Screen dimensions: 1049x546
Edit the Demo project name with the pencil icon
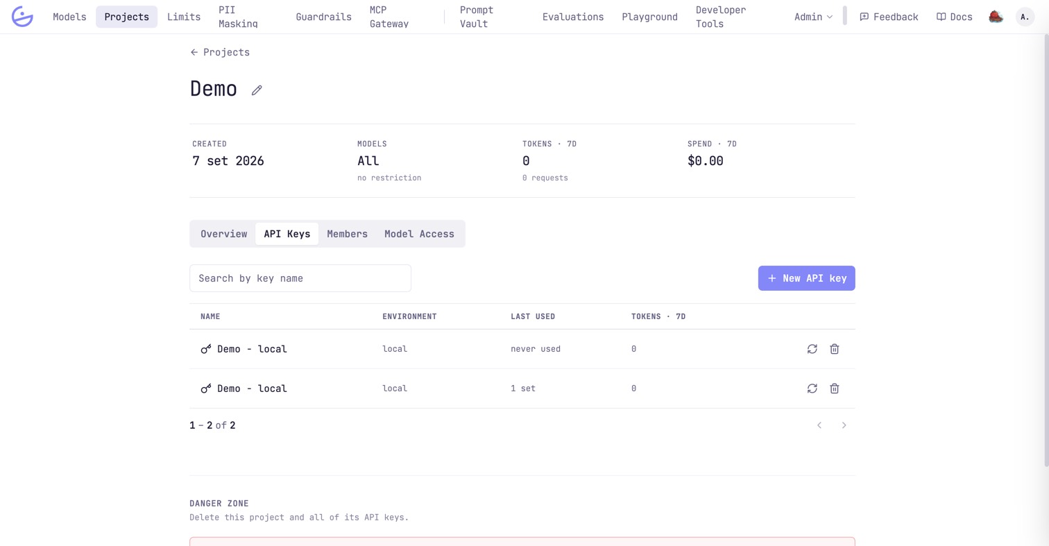click(x=257, y=90)
